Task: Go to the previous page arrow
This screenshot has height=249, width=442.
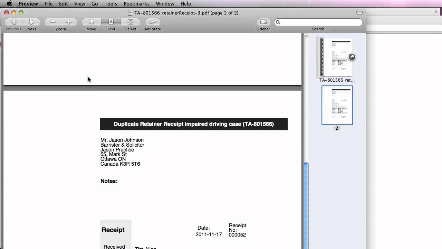Action: tap(14, 22)
